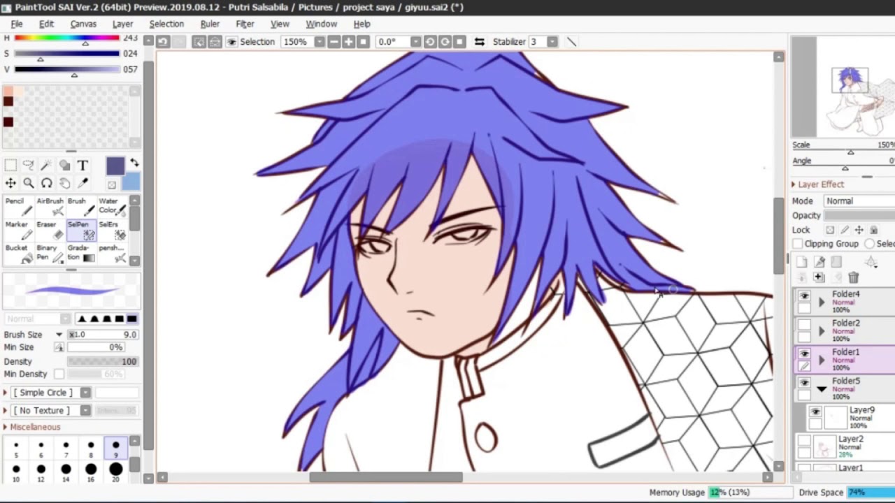
Task: Click the light blue background color swatch
Action: (x=131, y=183)
